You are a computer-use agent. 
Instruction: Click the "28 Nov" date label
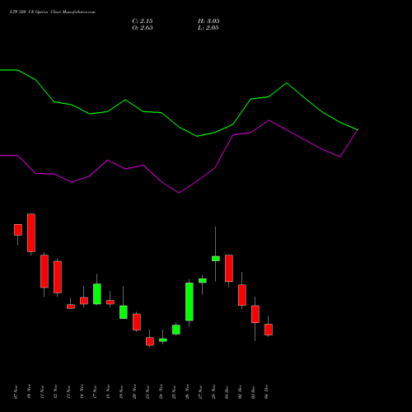point(213,392)
